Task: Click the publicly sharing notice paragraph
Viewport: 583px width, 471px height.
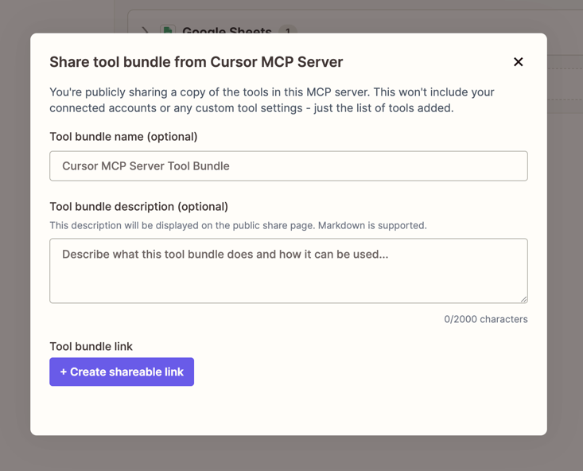Action: point(271,99)
